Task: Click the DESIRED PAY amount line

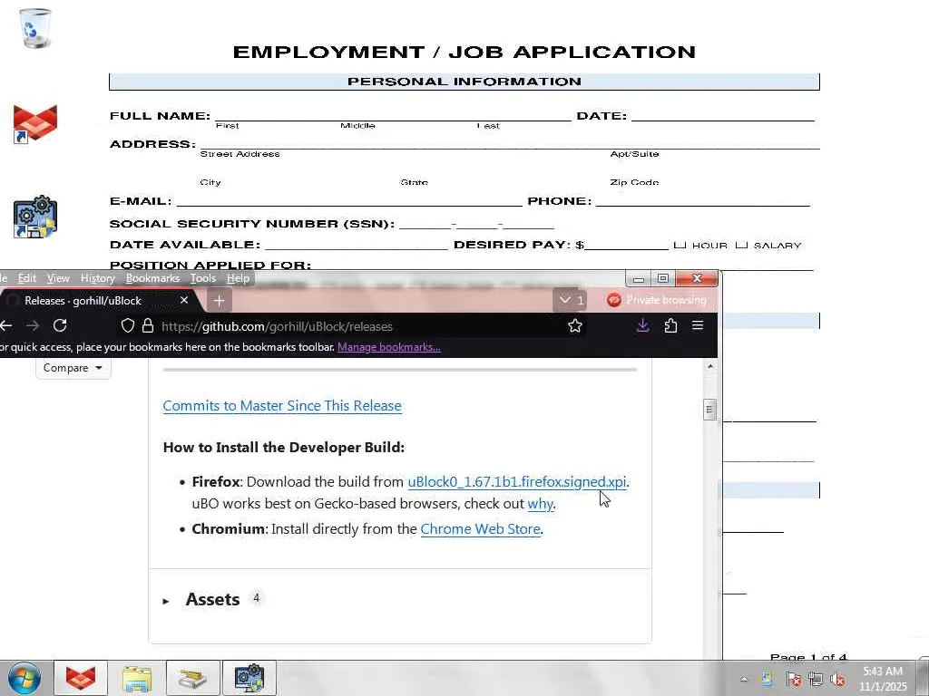Action: tap(626, 246)
